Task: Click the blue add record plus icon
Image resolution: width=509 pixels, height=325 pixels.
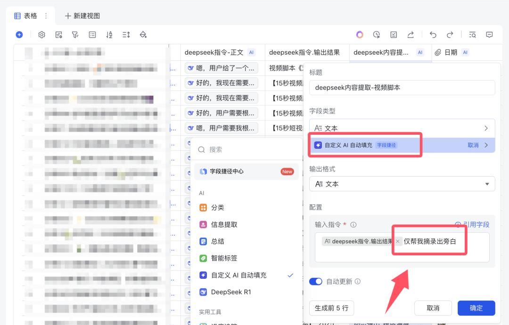Action: 19,34
